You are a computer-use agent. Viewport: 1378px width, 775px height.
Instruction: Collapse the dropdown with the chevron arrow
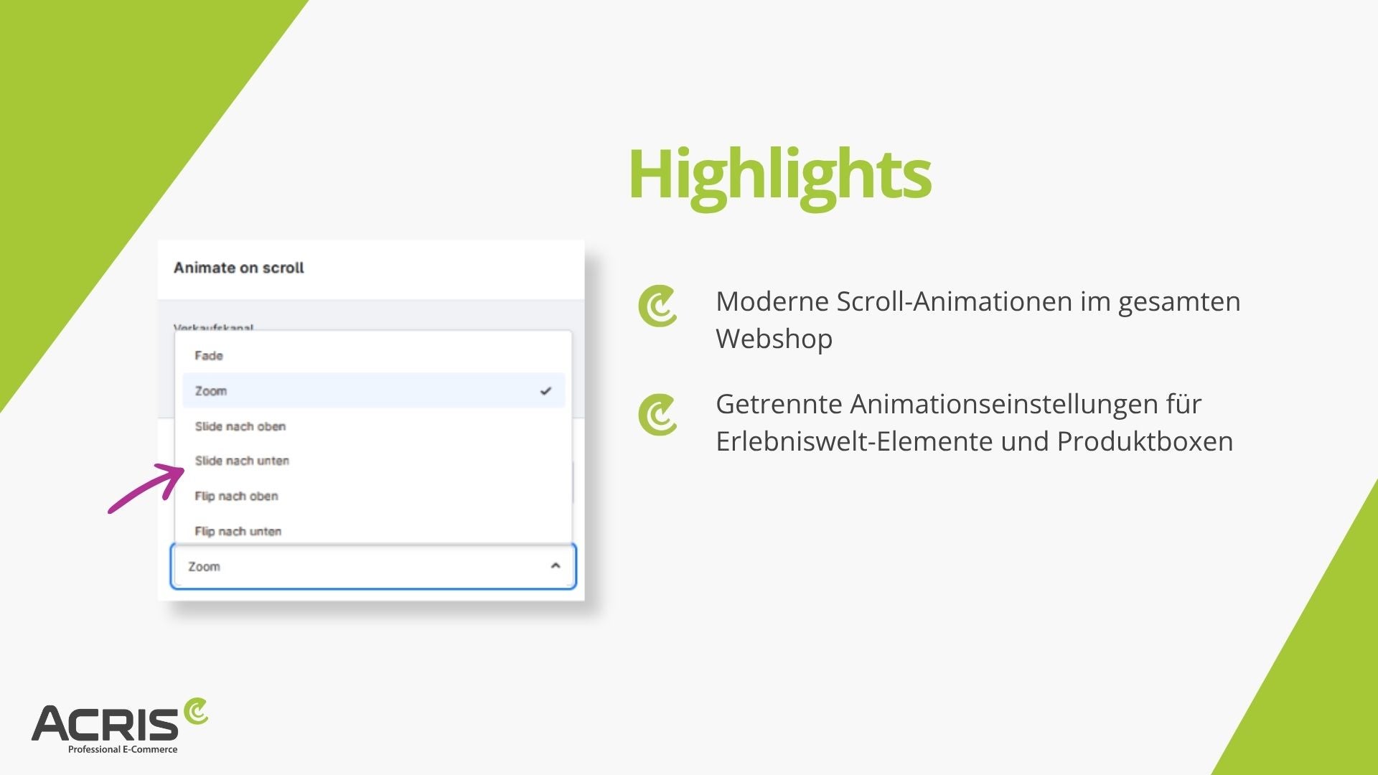[x=555, y=566]
